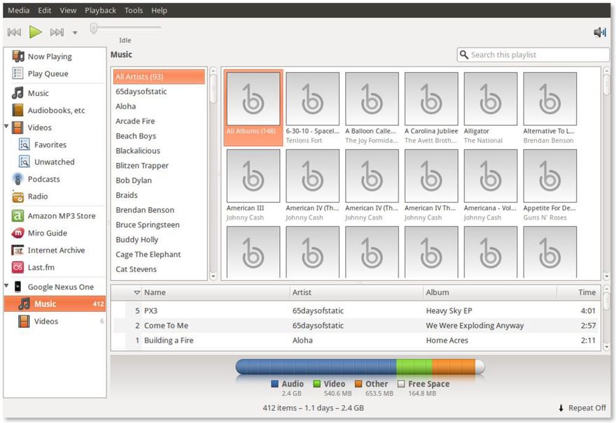
Task: Open the Amazon MP3 Store icon
Action: [x=17, y=216]
